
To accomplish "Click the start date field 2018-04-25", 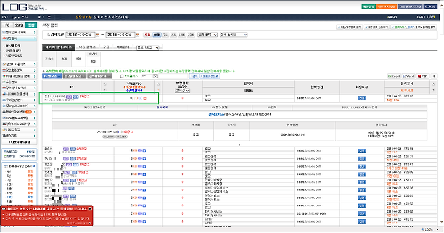I will click(80, 35).
